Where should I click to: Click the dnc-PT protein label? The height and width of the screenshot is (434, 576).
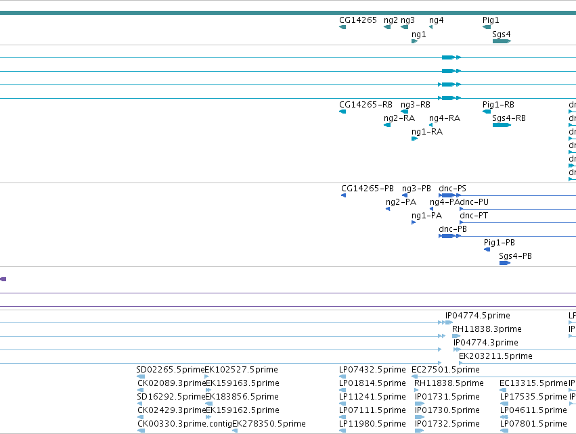tap(474, 216)
